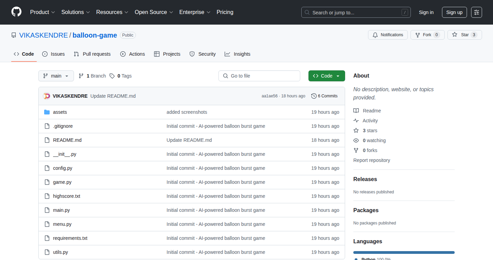The image size is (493, 260).
Task: Click the Sign in link
Action: point(426,12)
